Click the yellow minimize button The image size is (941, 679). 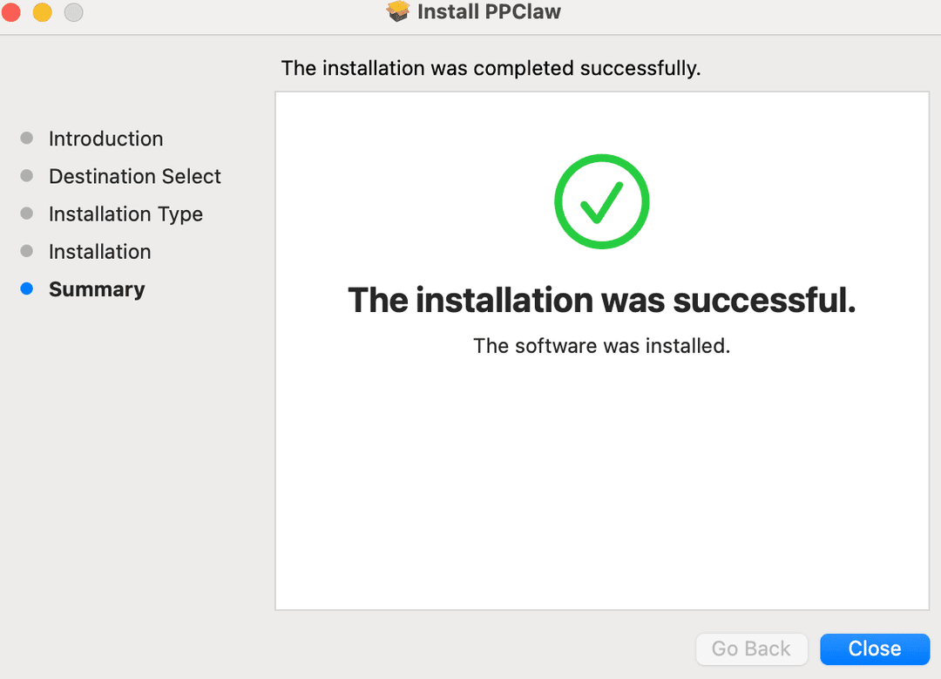(42, 13)
